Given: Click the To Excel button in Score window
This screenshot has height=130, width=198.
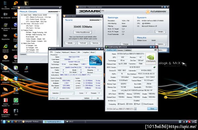Looking at the screenshot, I should pos(83,43).
